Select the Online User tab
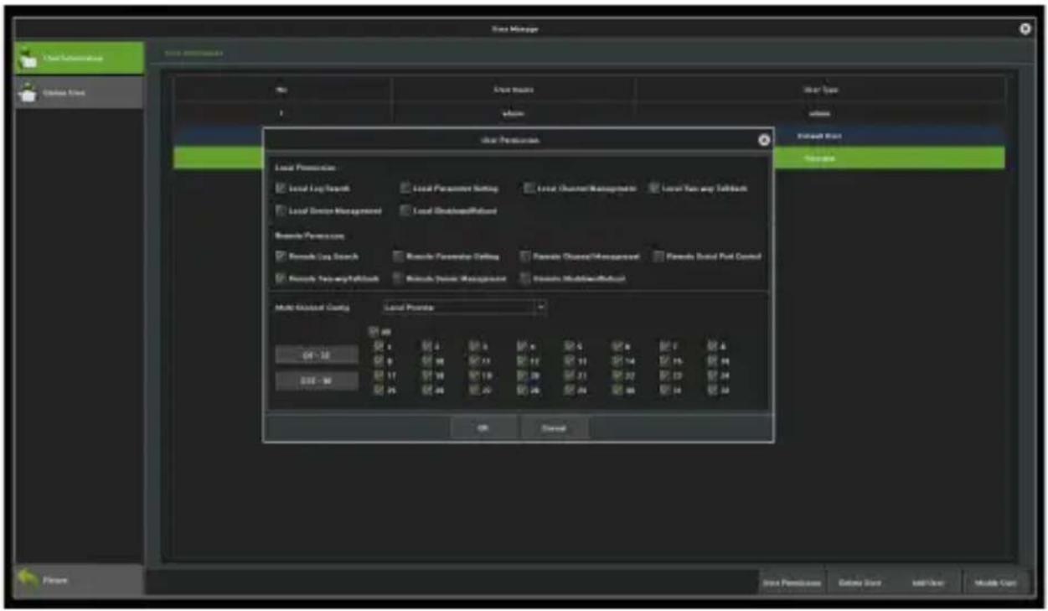This screenshot has height=611, width=1048. (80, 92)
